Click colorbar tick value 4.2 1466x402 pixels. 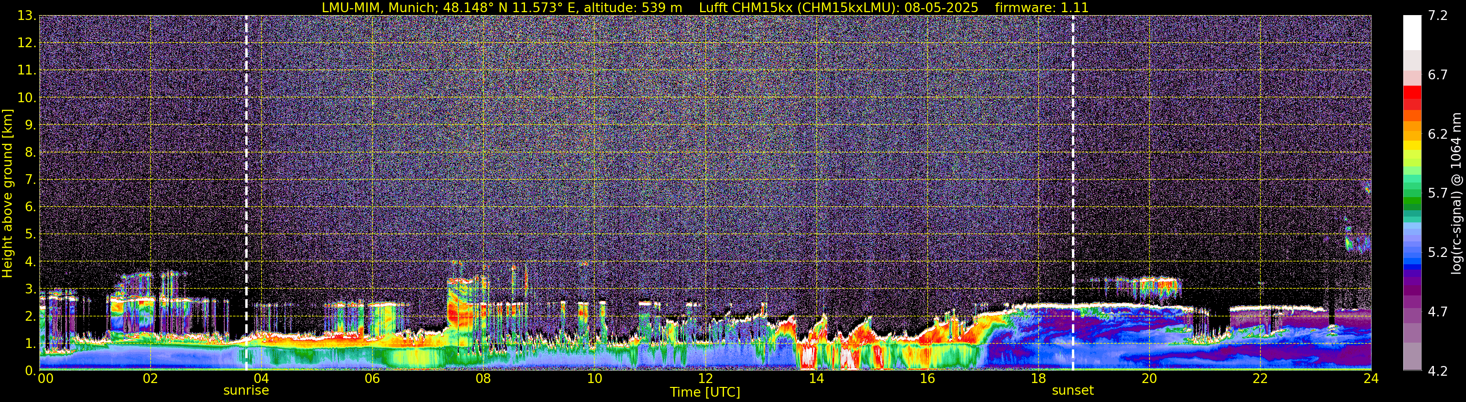coord(1438,371)
